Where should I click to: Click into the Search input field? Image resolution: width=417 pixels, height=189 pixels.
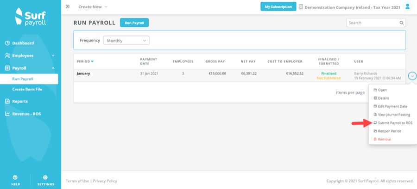coord(373,23)
